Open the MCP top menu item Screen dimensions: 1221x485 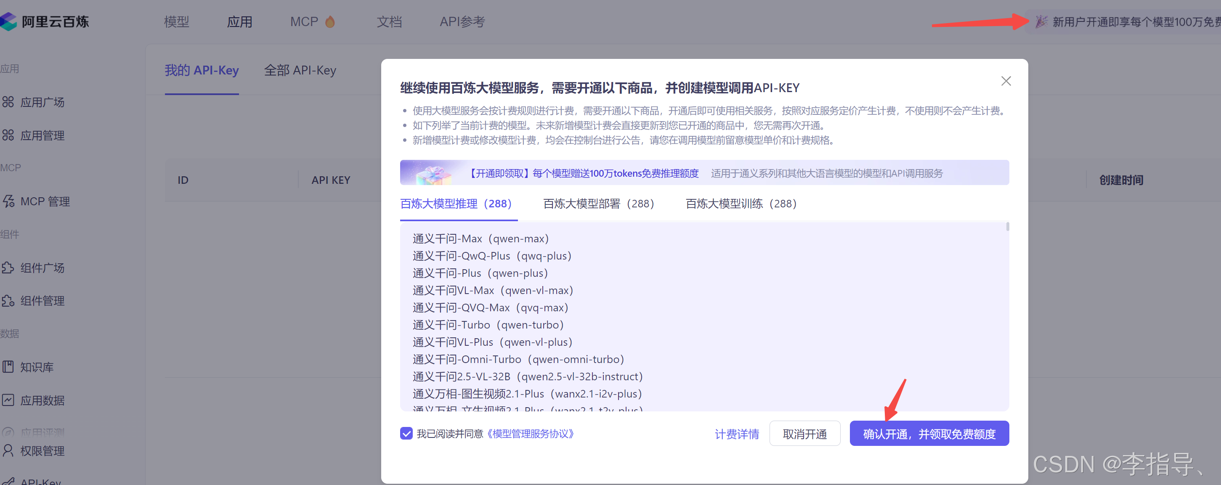[304, 22]
